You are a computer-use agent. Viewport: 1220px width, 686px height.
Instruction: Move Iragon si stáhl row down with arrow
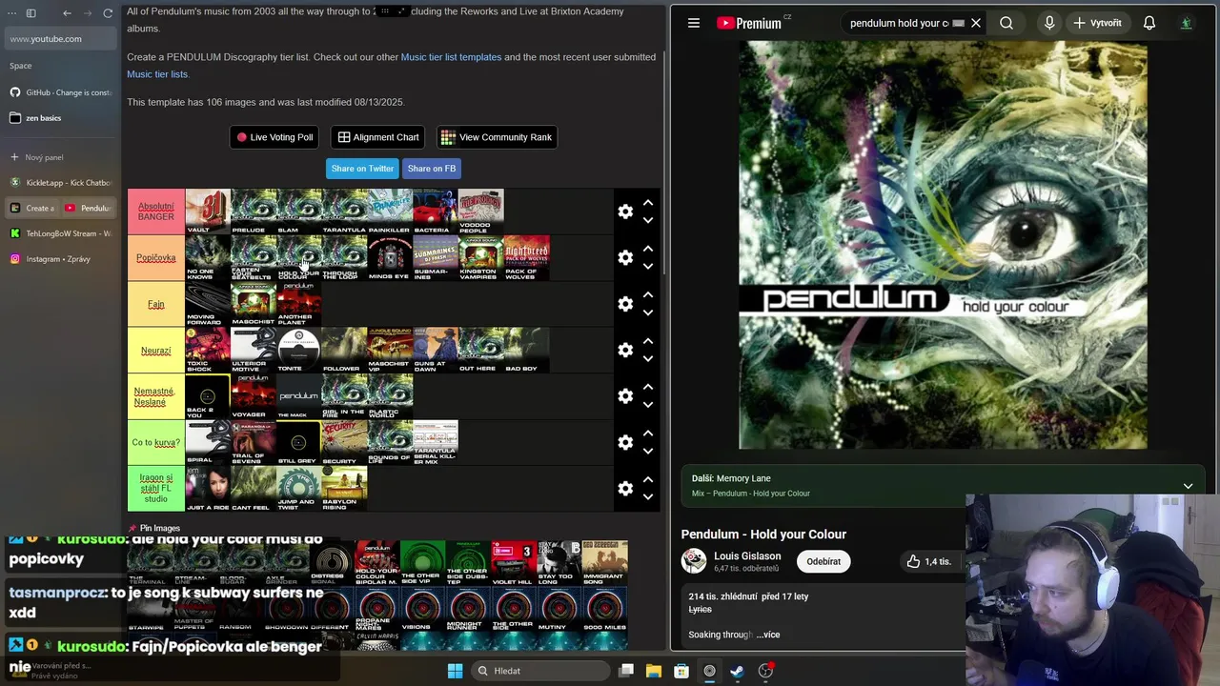648,497
